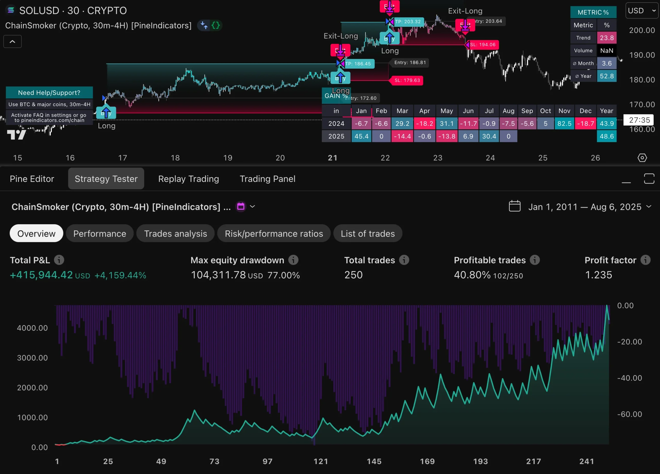Click the METRIC % table header
Viewport: 660px width, 474px height.
(x=593, y=12)
